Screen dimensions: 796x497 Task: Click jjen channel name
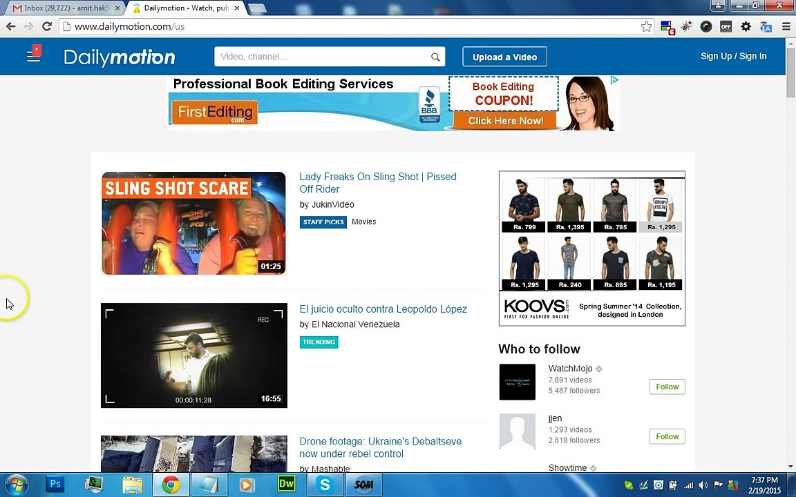[x=555, y=418]
